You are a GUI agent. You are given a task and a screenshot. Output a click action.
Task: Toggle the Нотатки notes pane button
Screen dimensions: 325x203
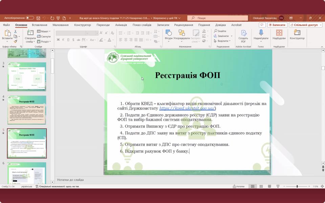click(239, 186)
